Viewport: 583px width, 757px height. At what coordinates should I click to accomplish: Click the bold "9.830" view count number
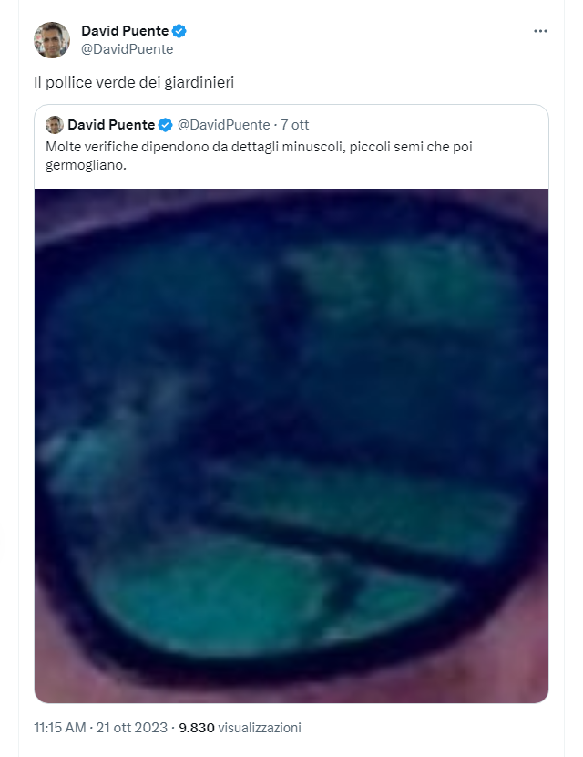[x=196, y=728]
